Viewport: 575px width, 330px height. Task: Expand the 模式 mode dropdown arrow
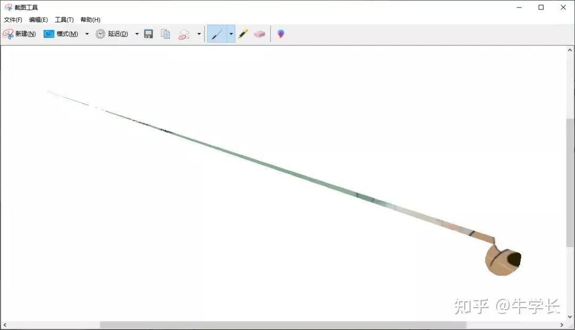point(87,34)
